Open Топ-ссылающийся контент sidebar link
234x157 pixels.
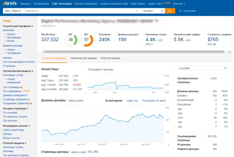point(19,62)
